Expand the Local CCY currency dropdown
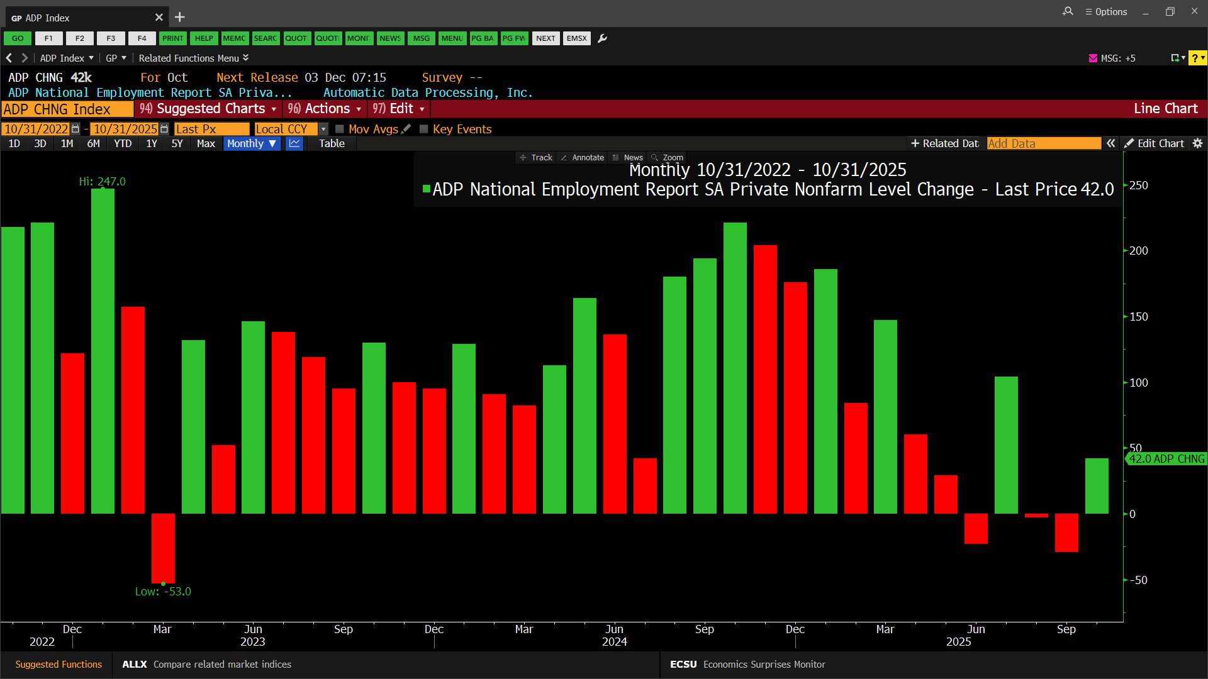The image size is (1208, 679). click(x=323, y=129)
